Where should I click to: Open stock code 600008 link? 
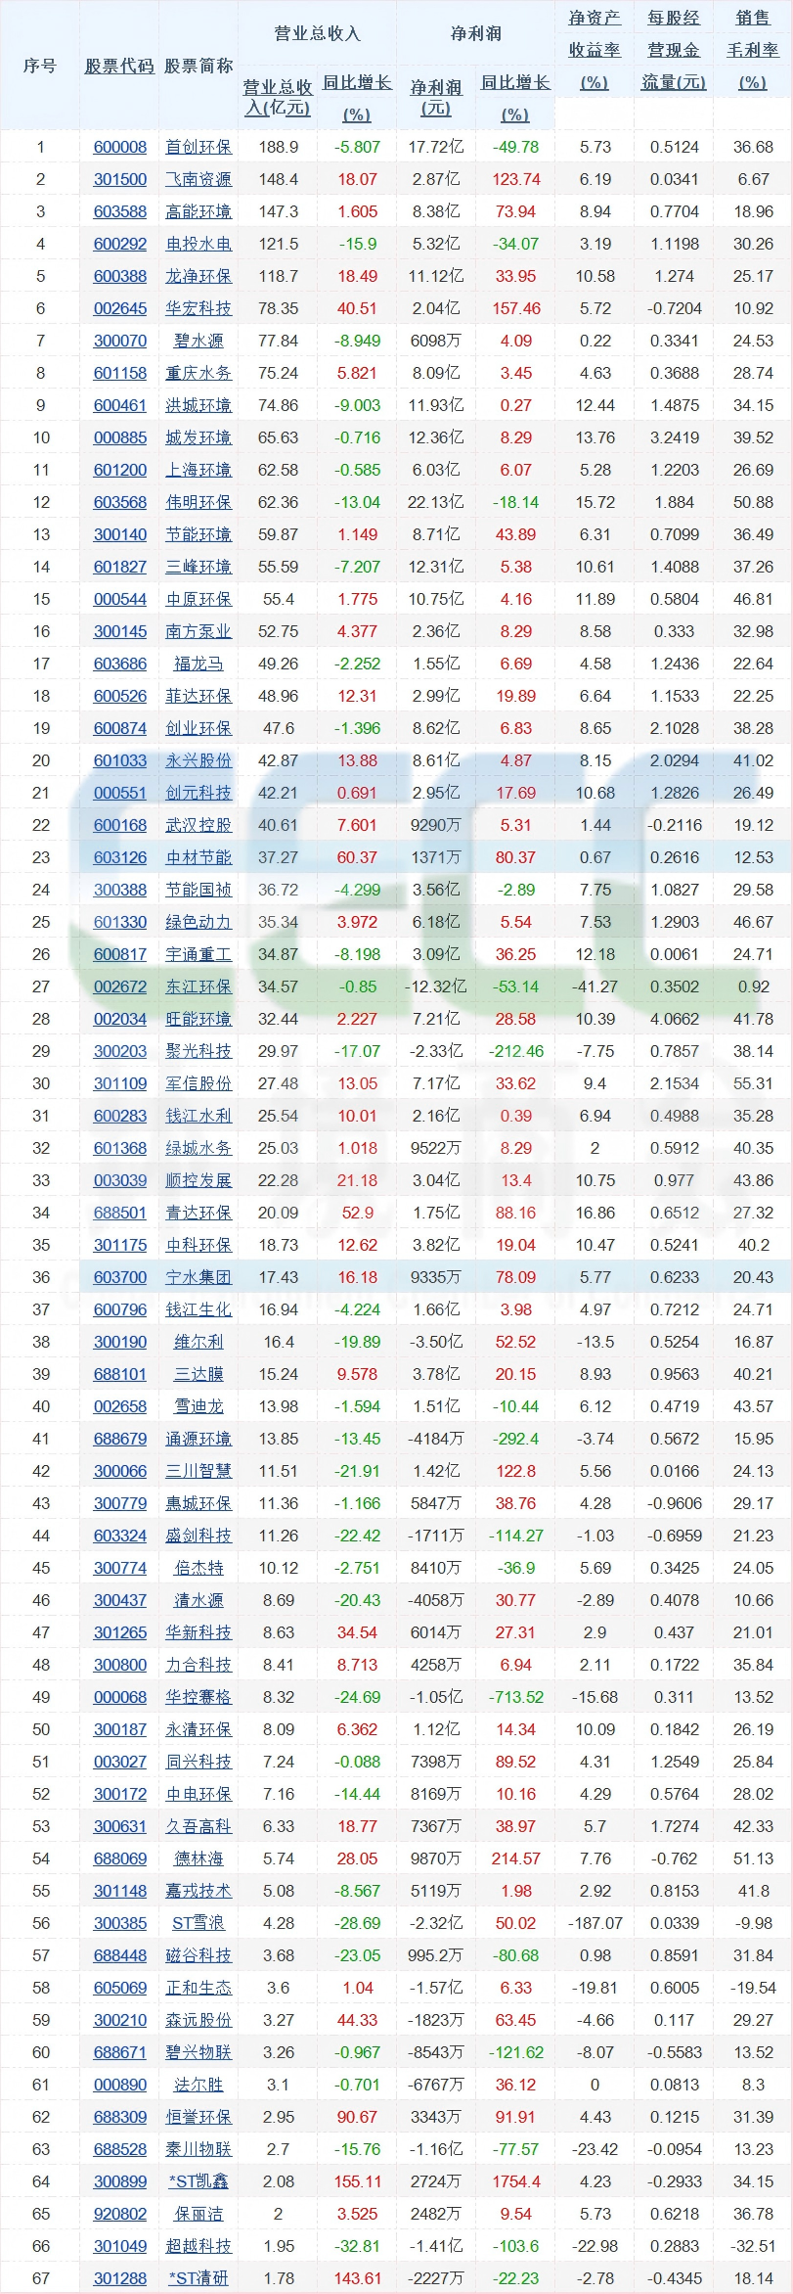[x=120, y=147]
